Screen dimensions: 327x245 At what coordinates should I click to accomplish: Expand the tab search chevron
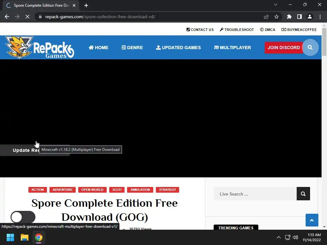(276, 4)
